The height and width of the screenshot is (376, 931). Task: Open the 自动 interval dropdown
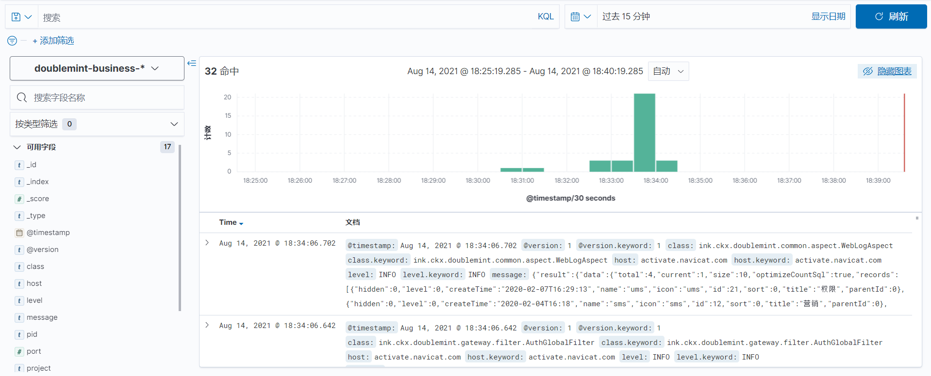coord(668,71)
